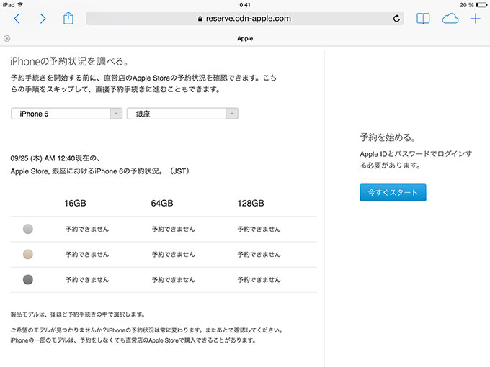This screenshot has height=367, width=490.
Task: Click the 09/25 (木) AM 12:40現在の timestamp
Action: tap(55, 158)
